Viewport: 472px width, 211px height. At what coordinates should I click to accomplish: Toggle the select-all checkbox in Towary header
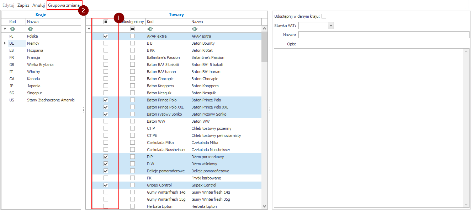[106, 22]
